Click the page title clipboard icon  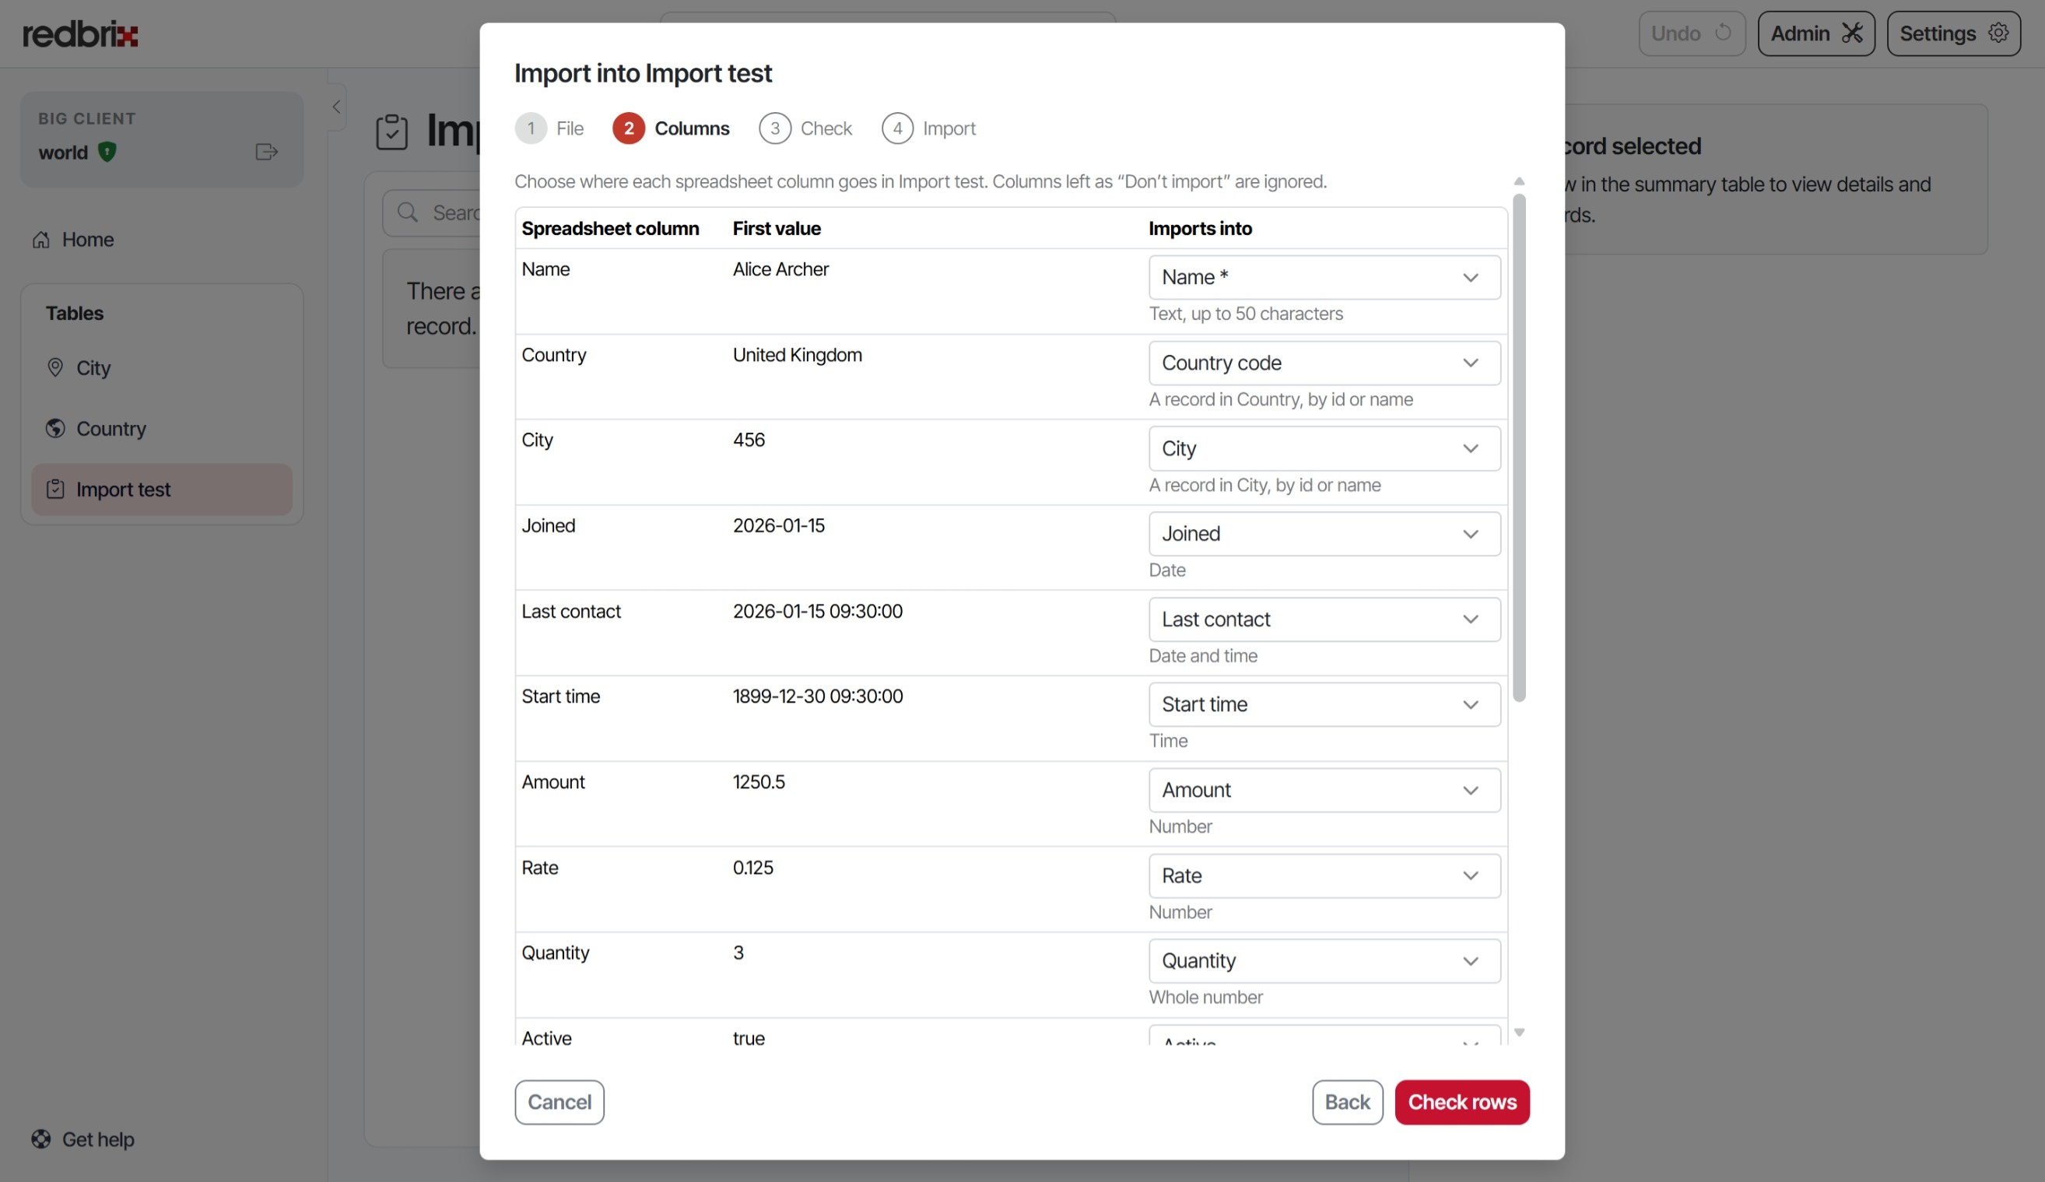pos(392,132)
